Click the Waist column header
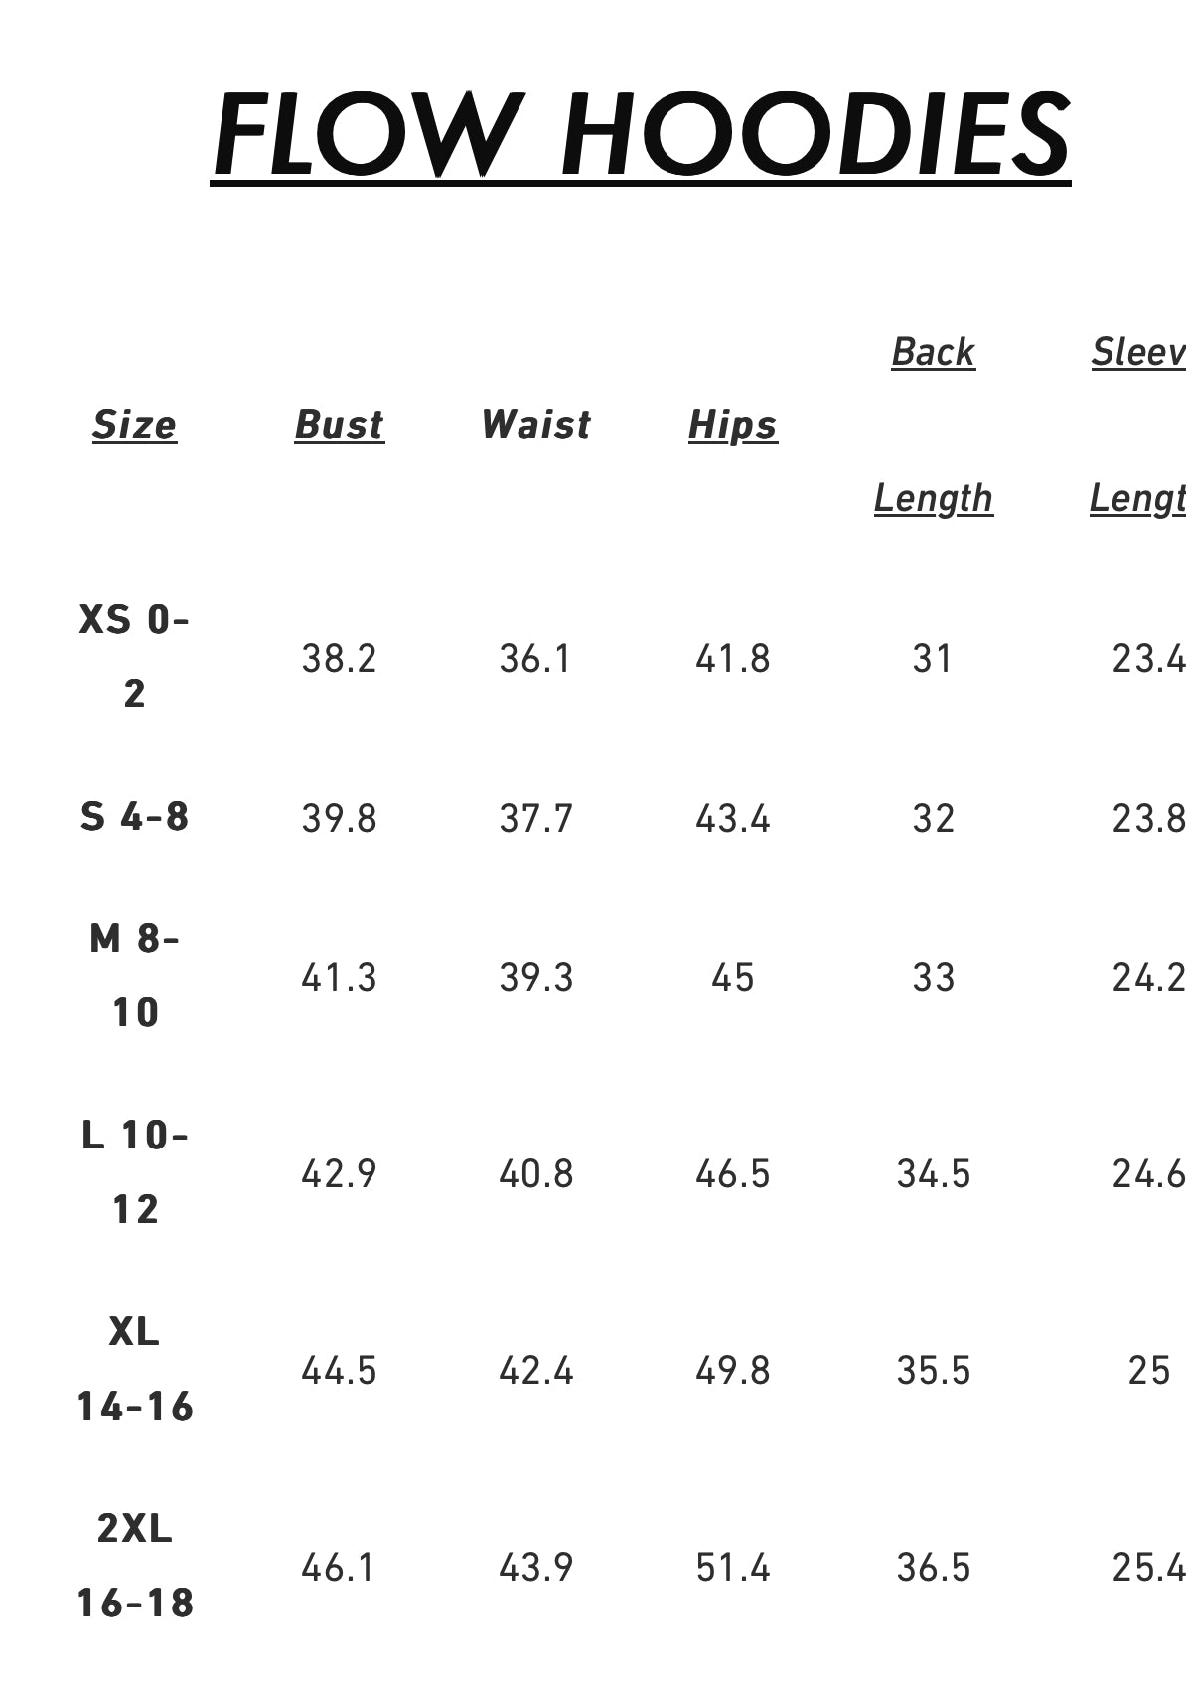This screenshot has width=1186, height=1684. (535, 425)
